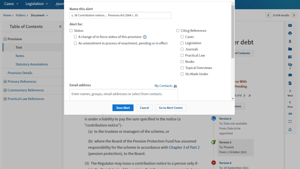This screenshot has width=300, height=169.
Task: Click the download document icon
Action: point(290,41)
